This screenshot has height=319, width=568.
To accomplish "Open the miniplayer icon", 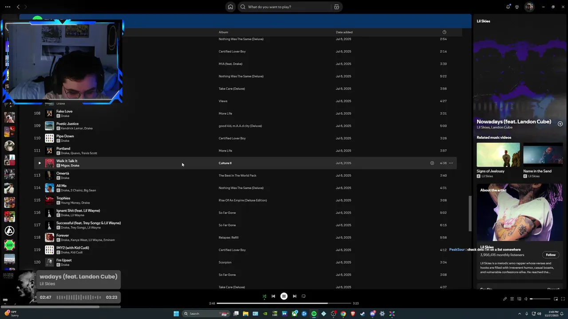I will tap(556, 299).
